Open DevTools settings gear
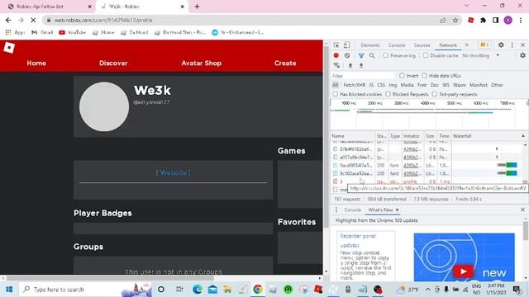 pos(501,45)
